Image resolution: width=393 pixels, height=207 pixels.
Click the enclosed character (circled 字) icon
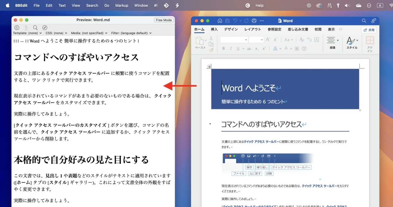[304, 49]
